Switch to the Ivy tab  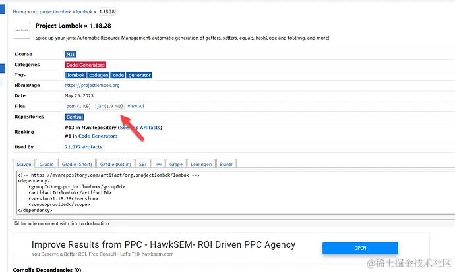[158, 164]
